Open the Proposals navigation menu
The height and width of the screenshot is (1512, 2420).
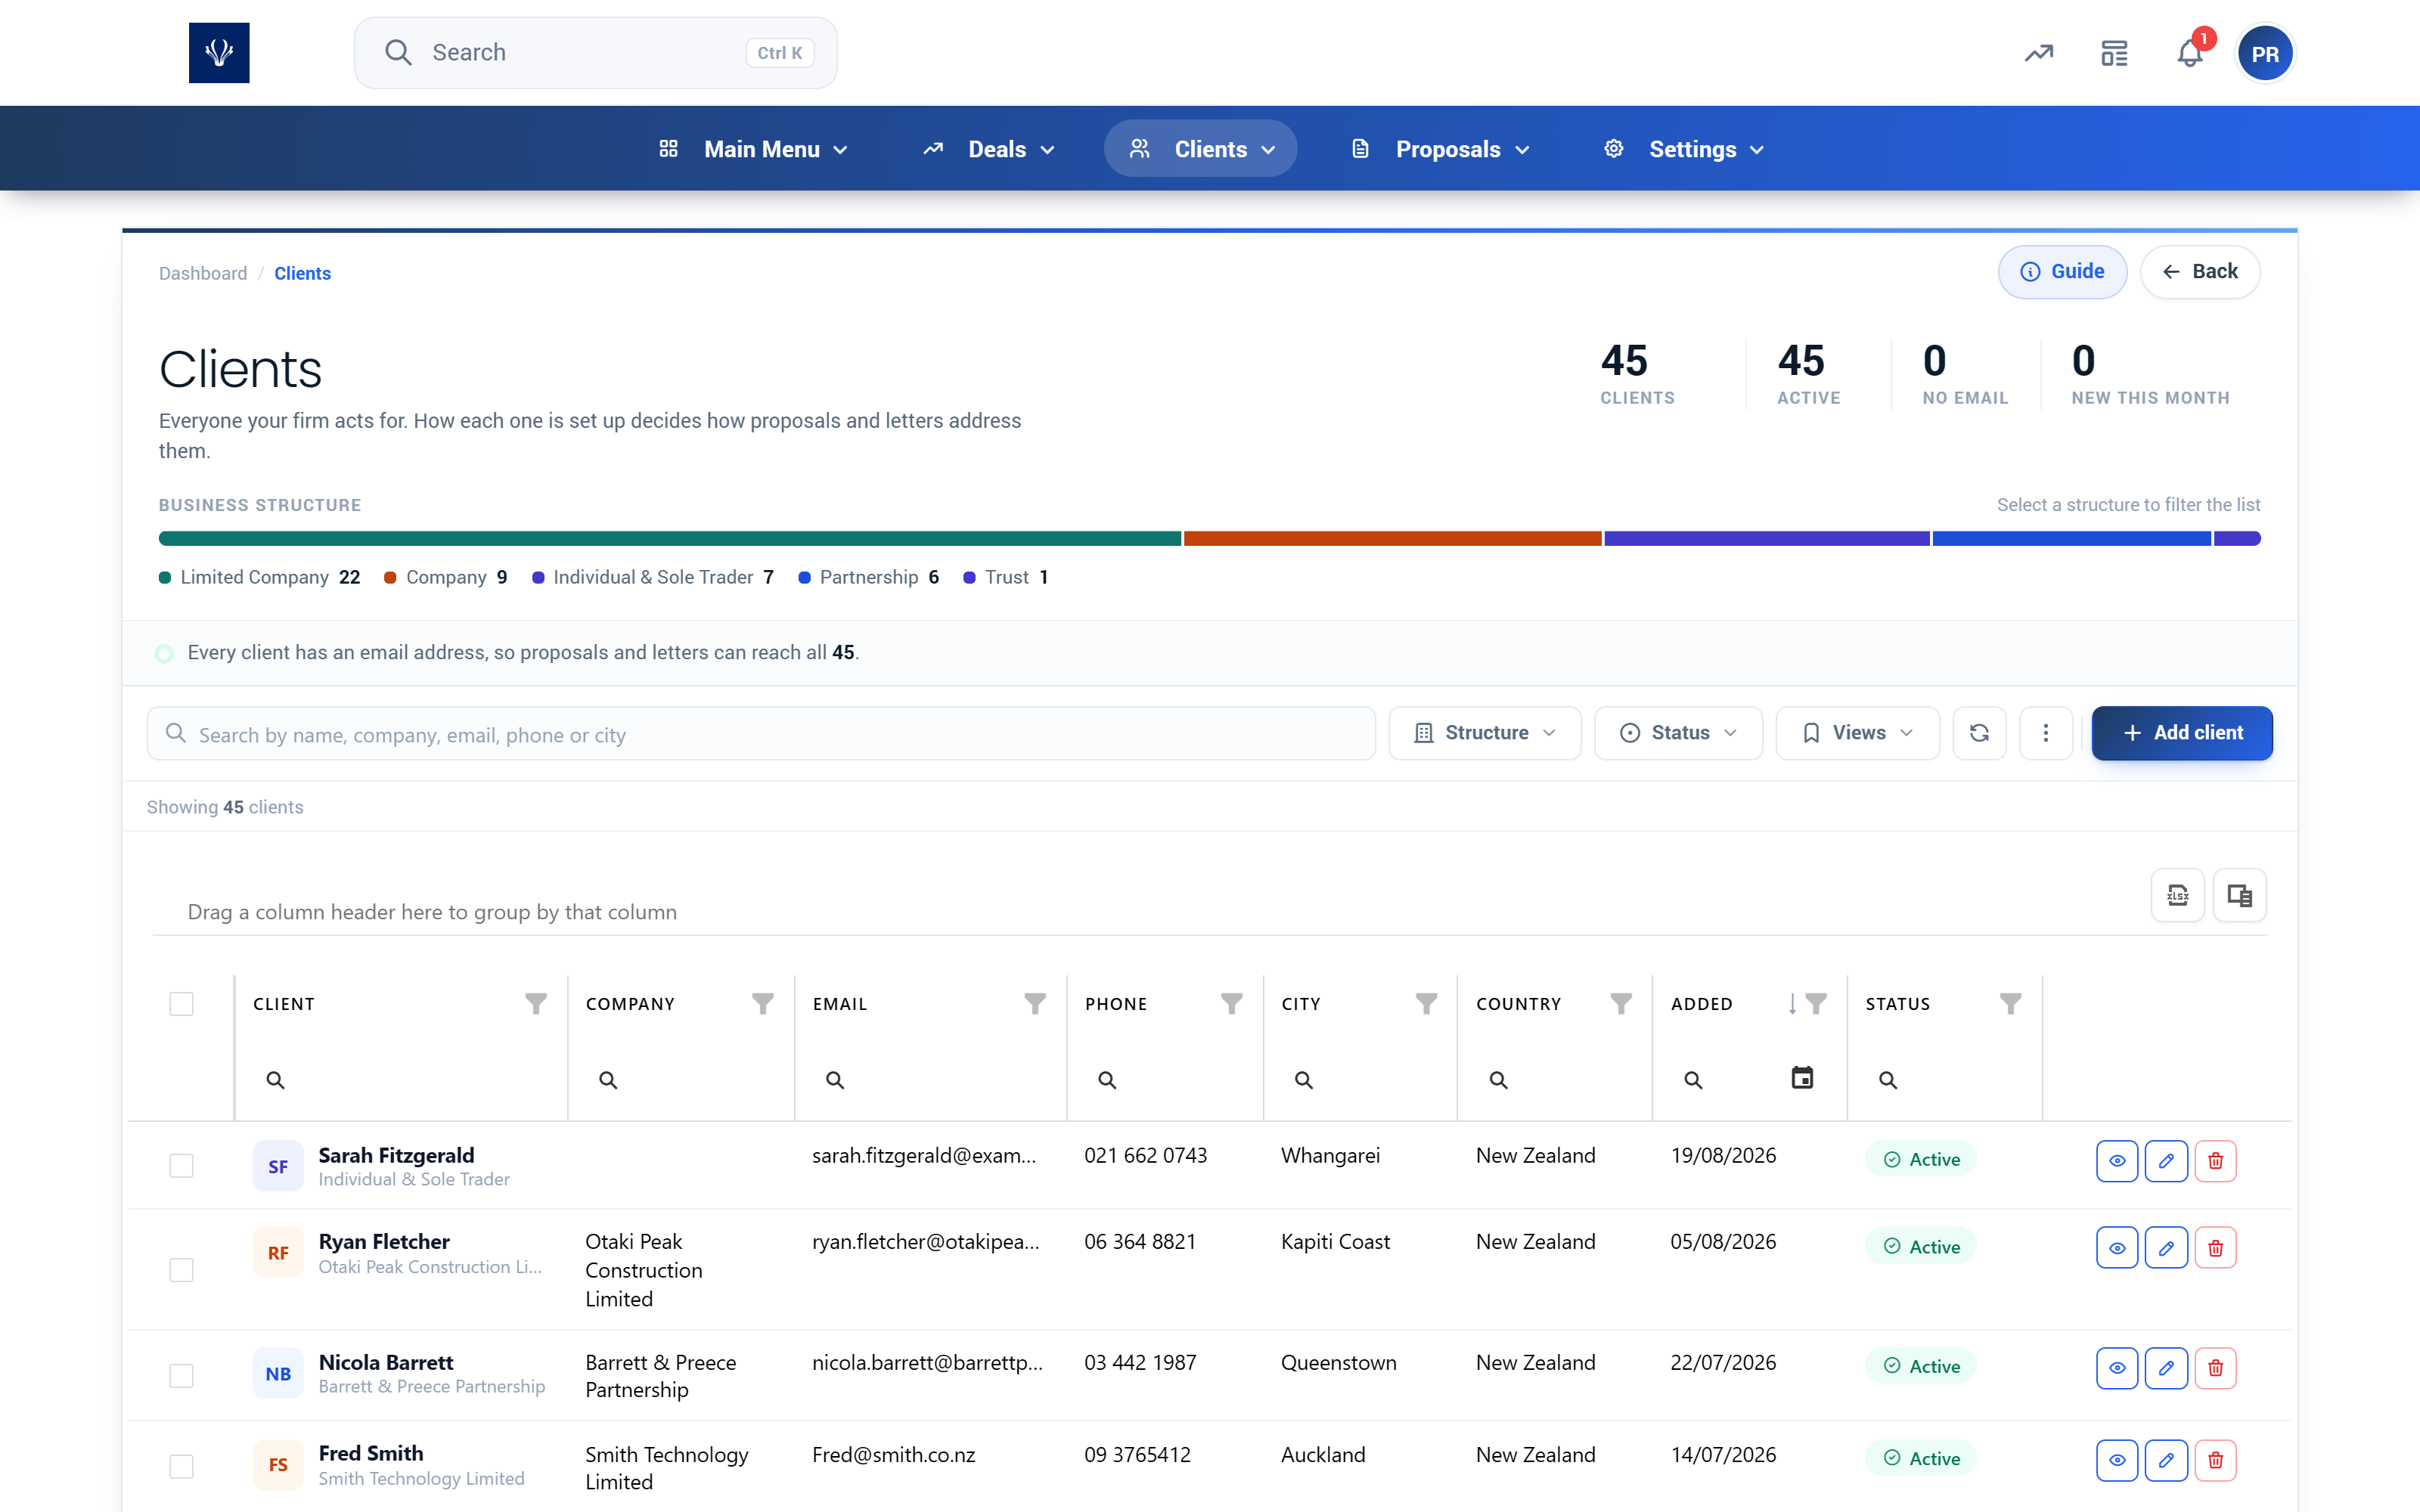tap(1439, 149)
